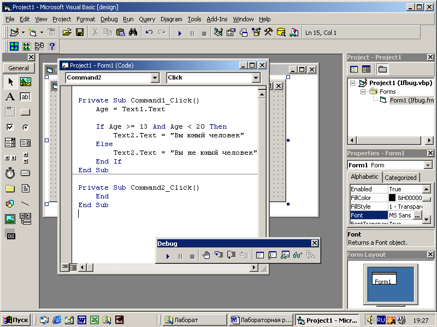Click the help question mark icon
The image size is (437, 327).
pyautogui.click(x=51, y=46)
